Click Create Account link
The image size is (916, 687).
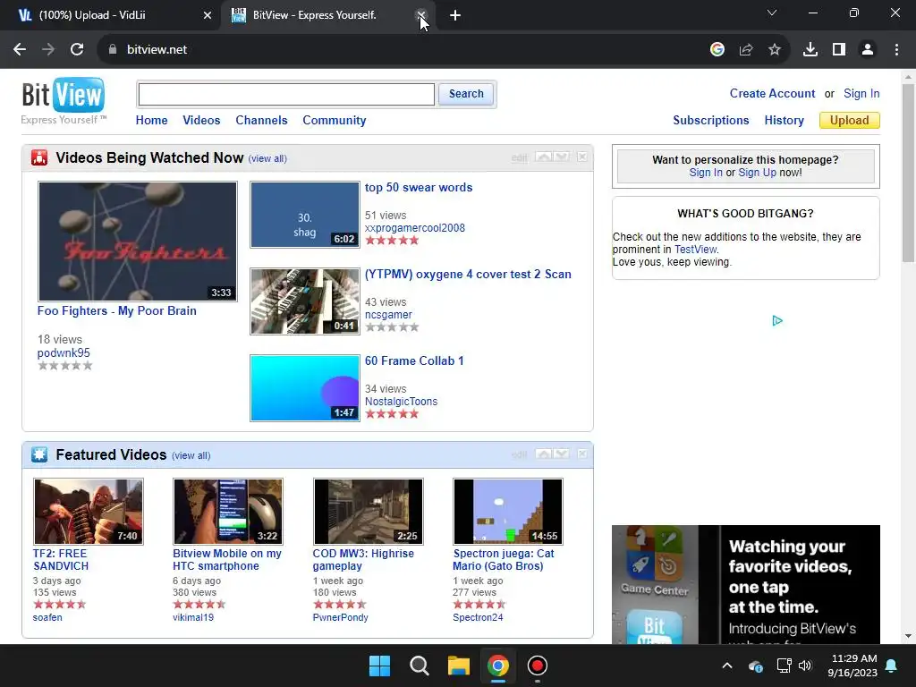tap(772, 93)
